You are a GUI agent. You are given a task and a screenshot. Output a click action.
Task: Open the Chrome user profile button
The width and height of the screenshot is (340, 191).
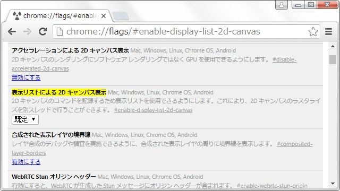[282, 5]
